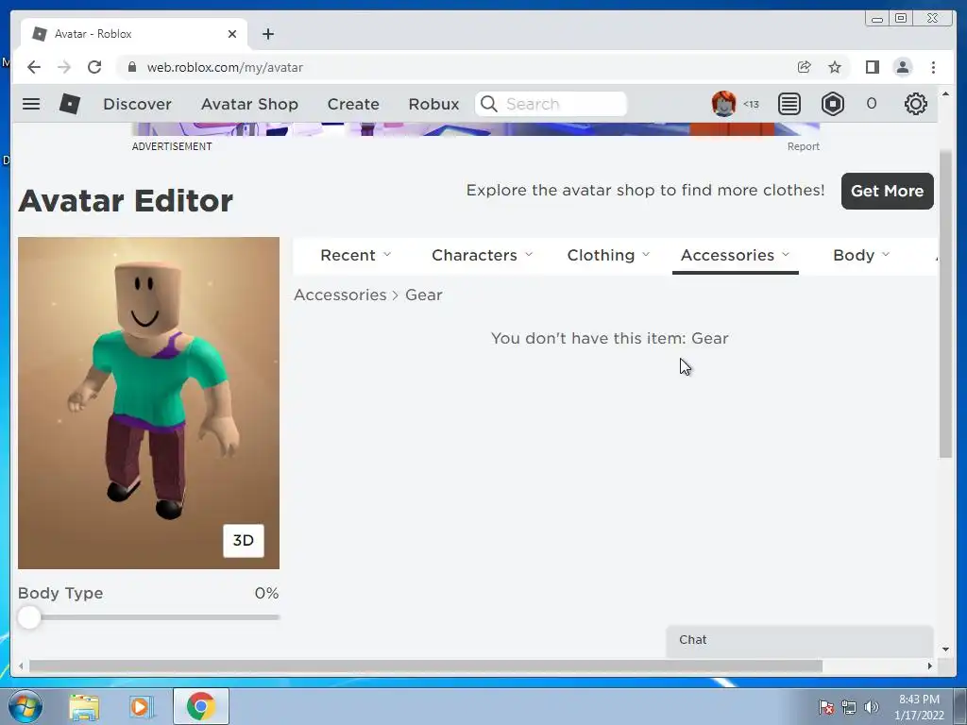
Task: Click the Roblox search input field
Action: [551, 104]
